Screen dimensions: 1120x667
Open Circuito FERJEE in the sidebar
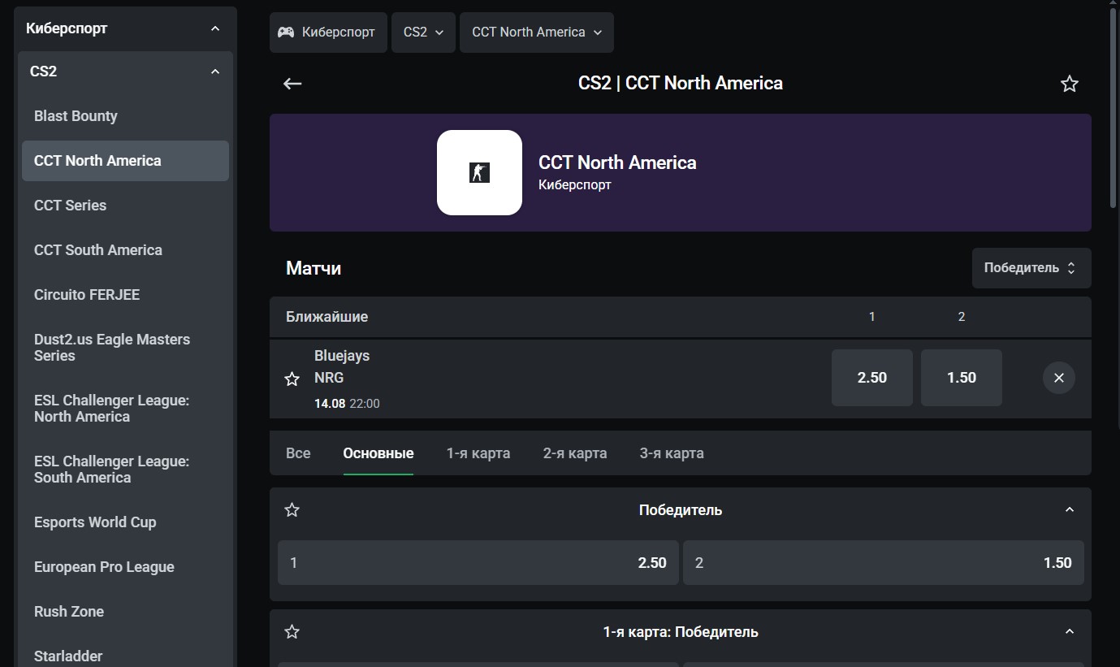click(x=125, y=295)
